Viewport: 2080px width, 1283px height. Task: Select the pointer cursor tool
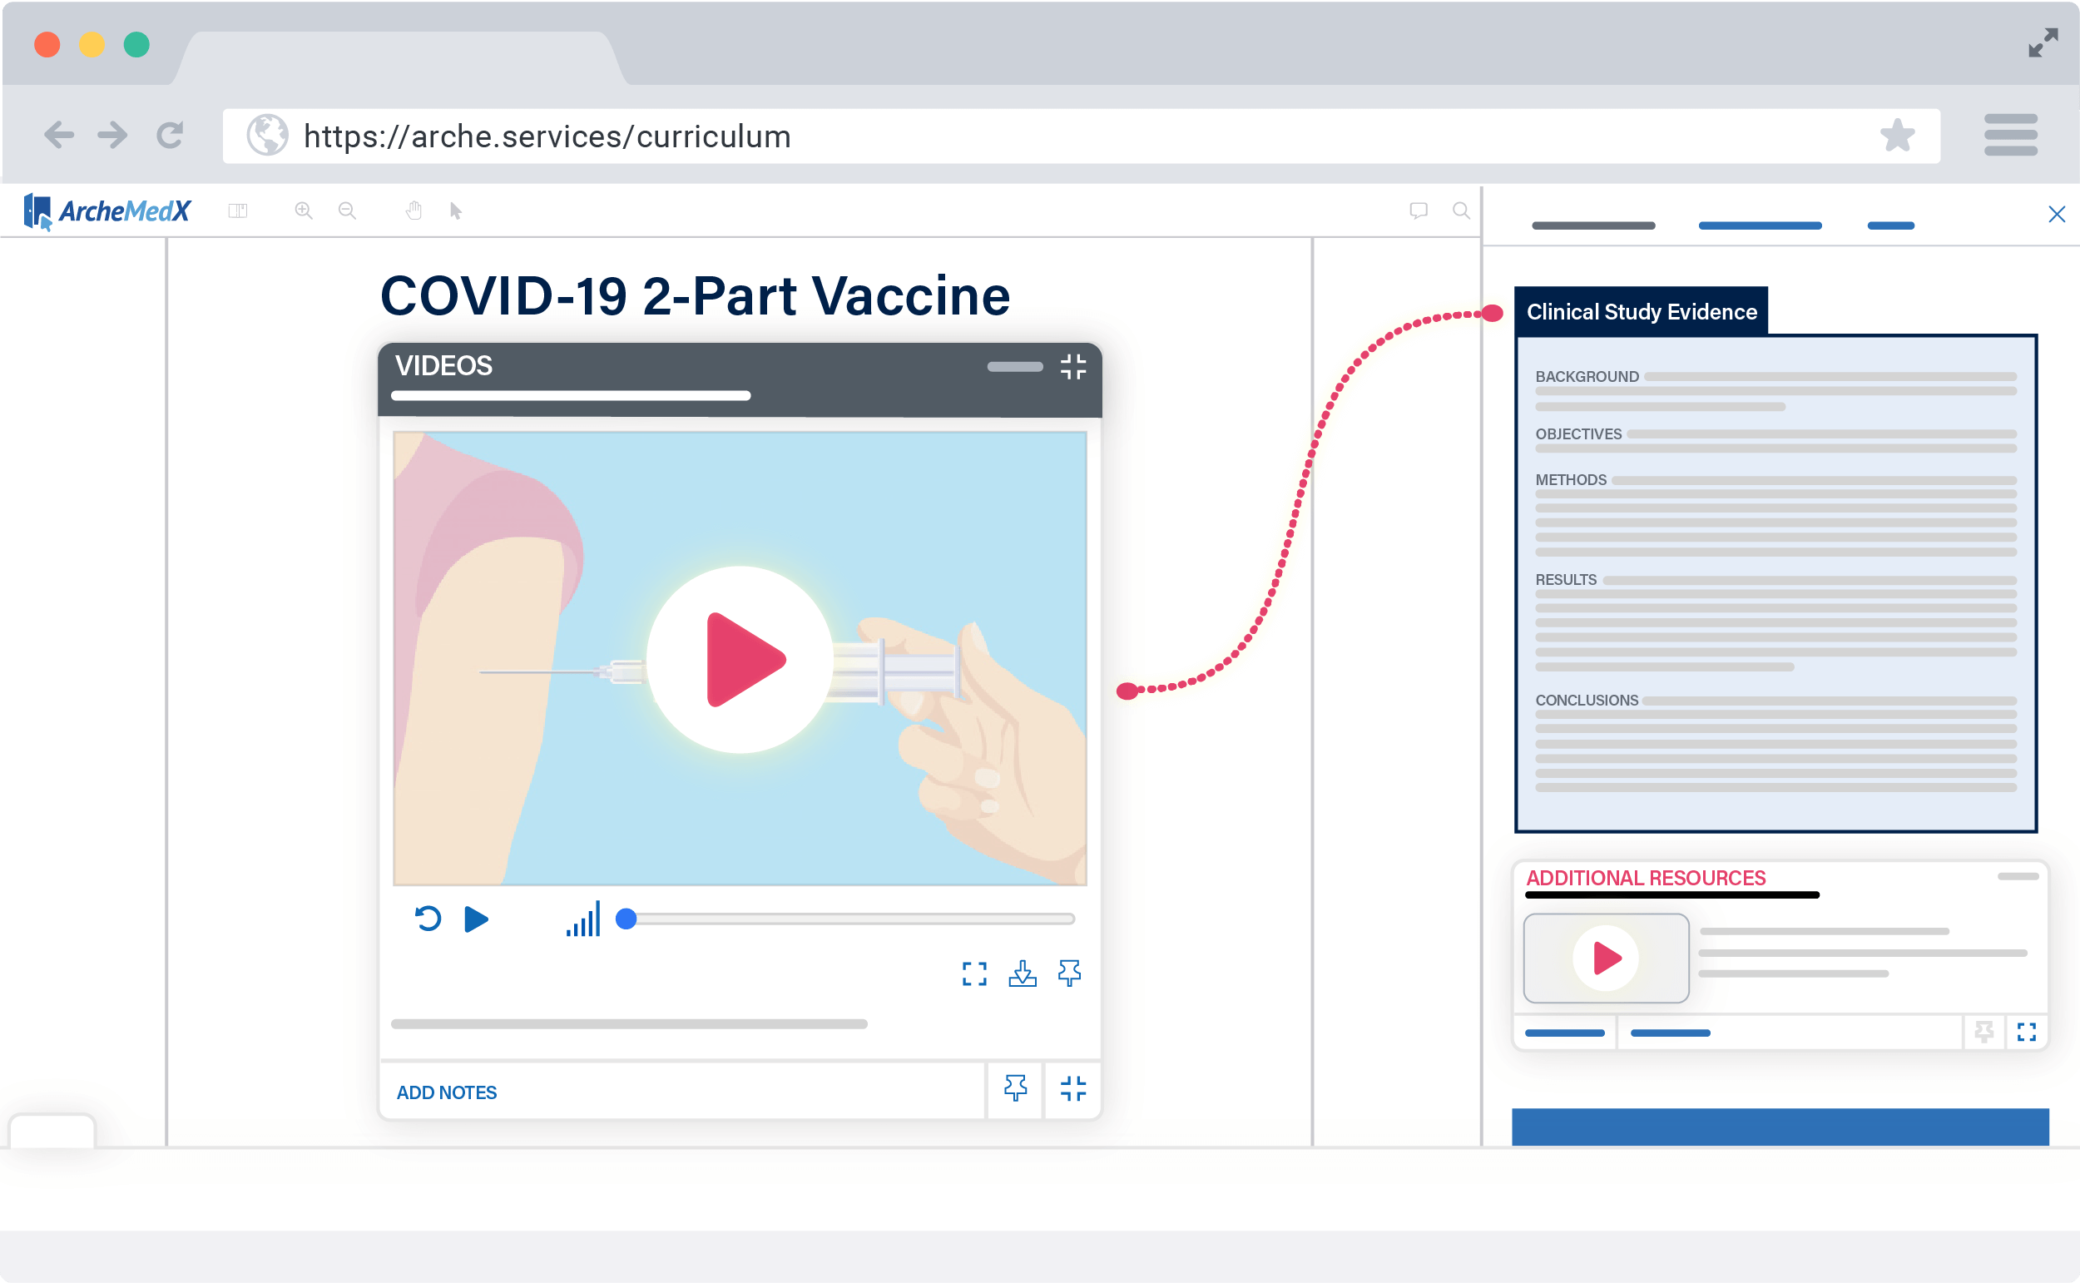[456, 211]
